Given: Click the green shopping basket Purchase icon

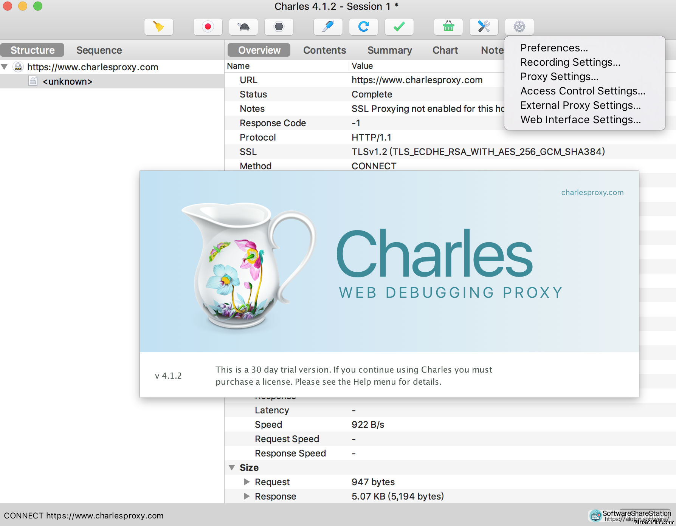Looking at the screenshot, I should coord(448,27).
